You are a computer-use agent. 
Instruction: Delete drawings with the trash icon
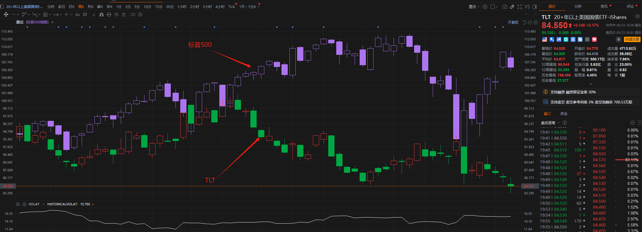(124, 15)
